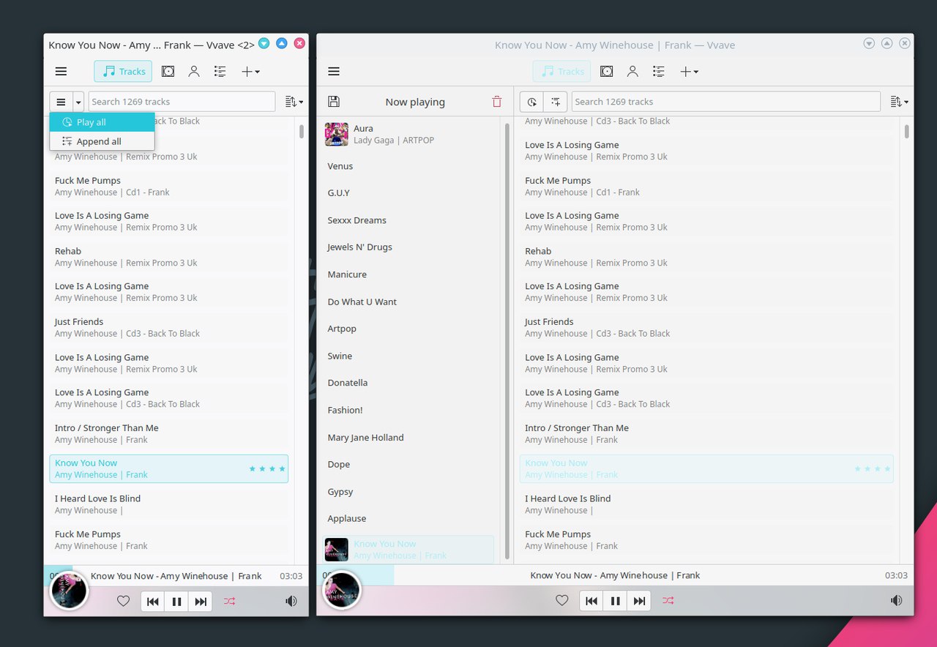Viewport: 937px width, 647px height.
Task: Skip to next track in right window
Action: point(639,601)
